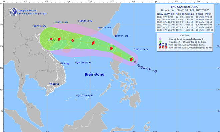Click the current storm icon dated 18/07/25
This screenshot has width=220, height=132.
(131, 59)
